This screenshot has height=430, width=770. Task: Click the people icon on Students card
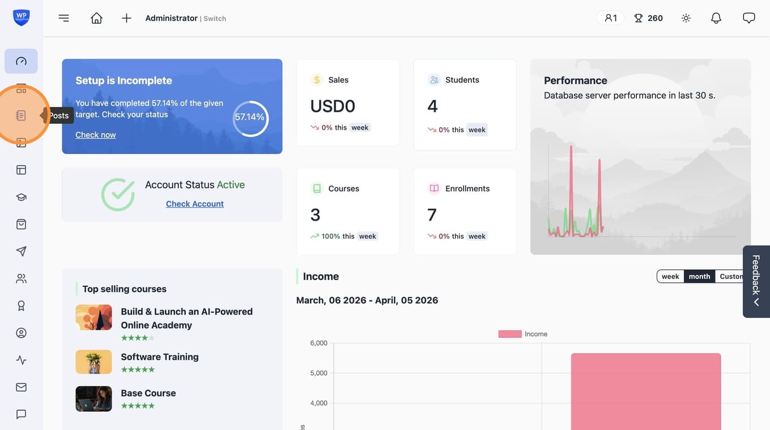pyautogui.click(x=434, y=80)
